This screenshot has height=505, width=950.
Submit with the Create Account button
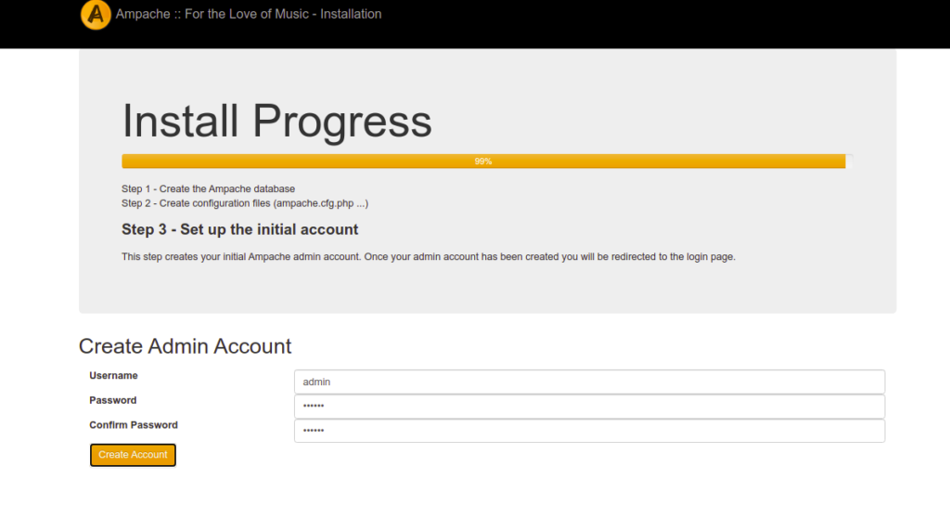pyautogui.click(x=133, y=455)
